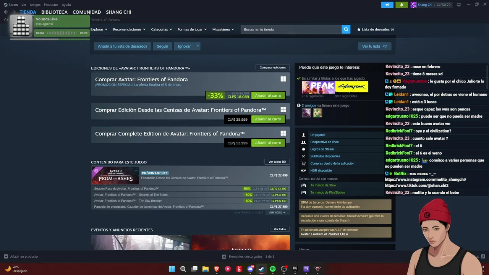The width and height of the screenshot is (489, 275).
Task: Switch to the BIBLIOTECA tab
Action: click(x=54, y=12)
